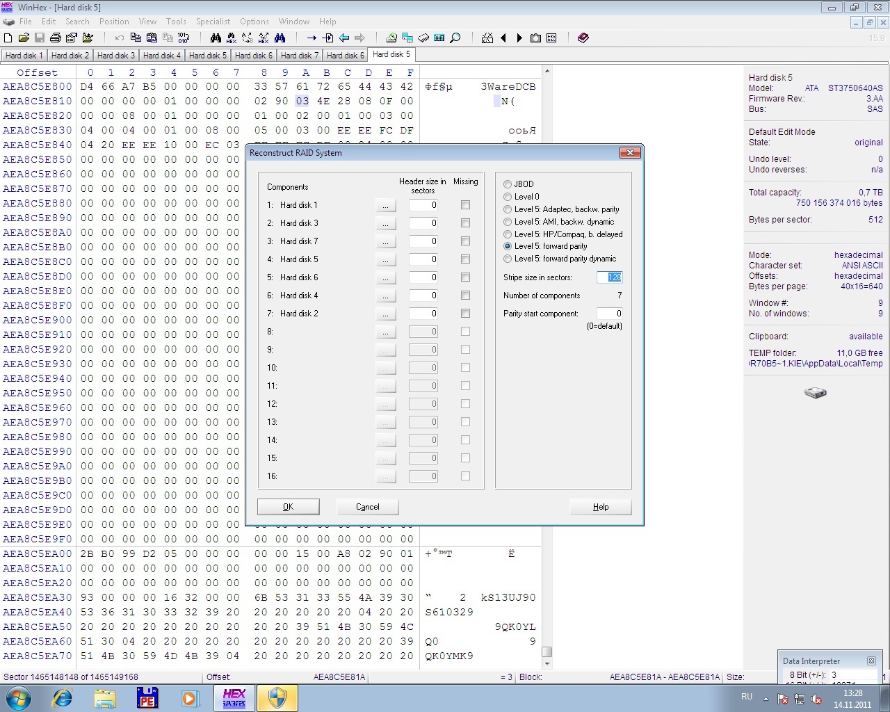
Task: Click the black right triangle toolbar icon
Action: tap(519, 38)
